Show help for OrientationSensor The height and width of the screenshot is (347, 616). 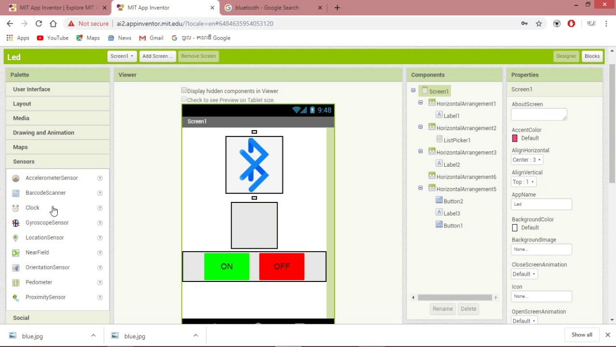[100, 268]
